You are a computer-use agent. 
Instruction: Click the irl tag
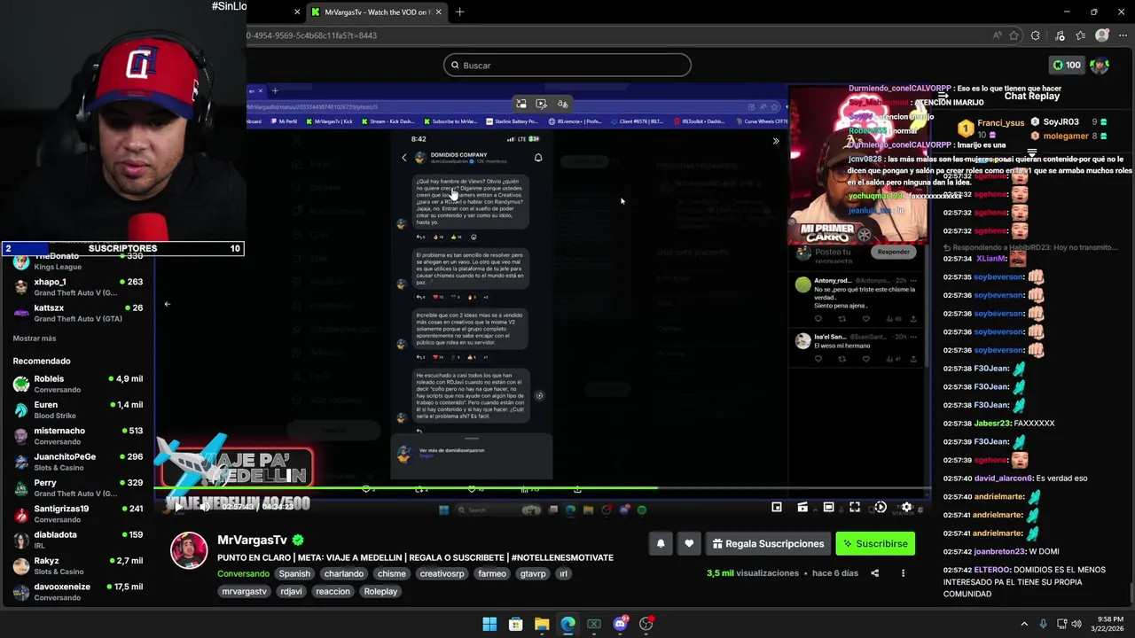563,573
